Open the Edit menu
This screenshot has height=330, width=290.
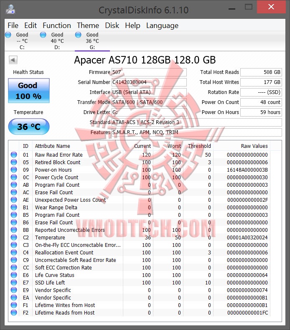tap(31, 25)
